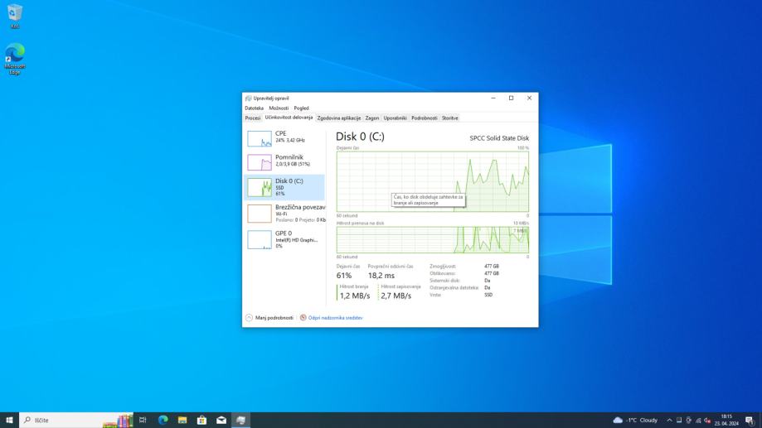The width and height of the screenshot is (762, 428).
Task: Open the Možnosti menu
Action: (x=279, y=108)
